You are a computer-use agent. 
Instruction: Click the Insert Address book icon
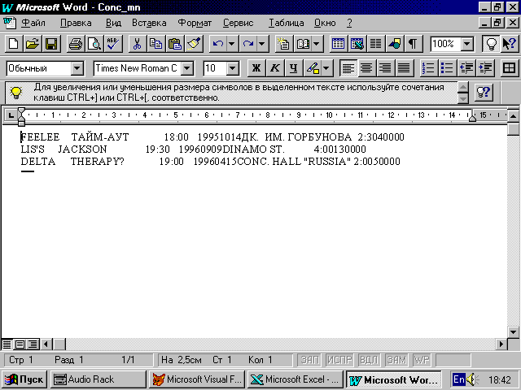coord(303,44)
